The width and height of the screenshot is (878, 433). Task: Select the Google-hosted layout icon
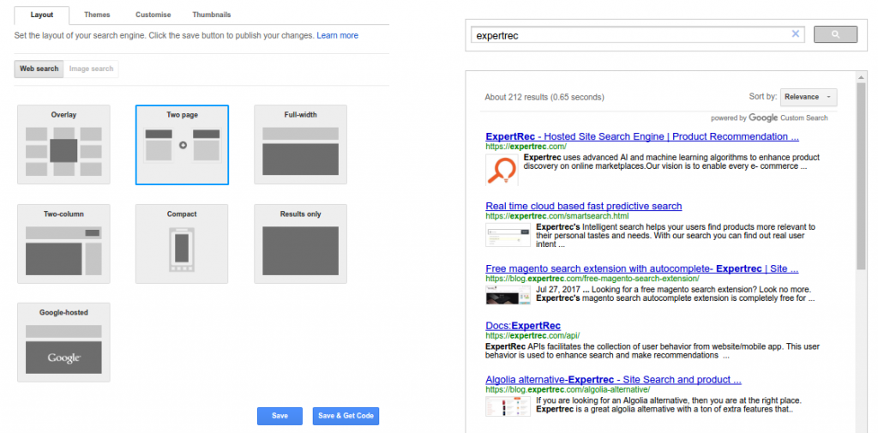tap(63, 342)
